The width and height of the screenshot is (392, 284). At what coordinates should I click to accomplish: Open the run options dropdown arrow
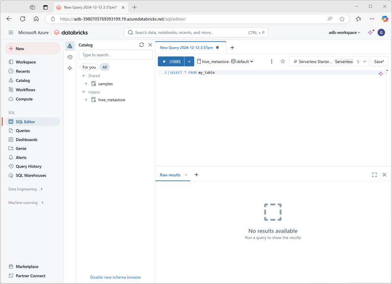189,61
